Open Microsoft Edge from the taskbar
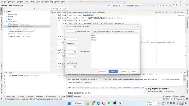This screenshot has height=106, width=189. (x=98, y=103)
